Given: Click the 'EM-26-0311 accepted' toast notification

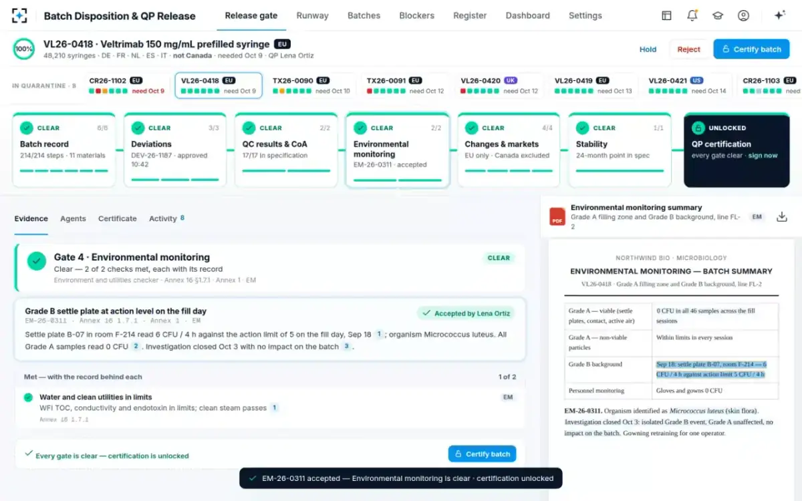Looking at the screenshot, I should click(x=401, y=478).
